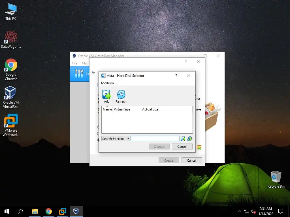This screenshot has height=217, width=290.
Task: Close the Hard Disk Selector window
Action: (189, 75)
